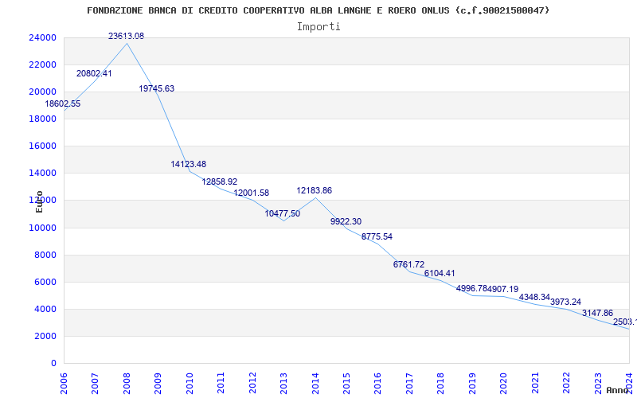The height and width of the screenshot is (398, 637).
Task: Select data label 12183.86
Action: pos(314,190)
